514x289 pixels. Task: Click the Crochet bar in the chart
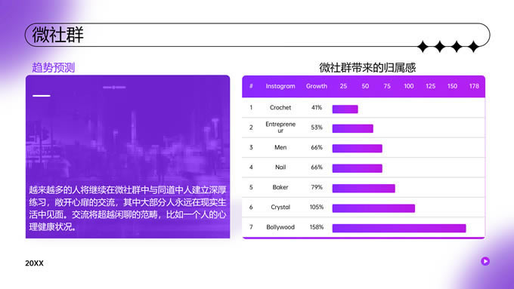tap(345, 109)
